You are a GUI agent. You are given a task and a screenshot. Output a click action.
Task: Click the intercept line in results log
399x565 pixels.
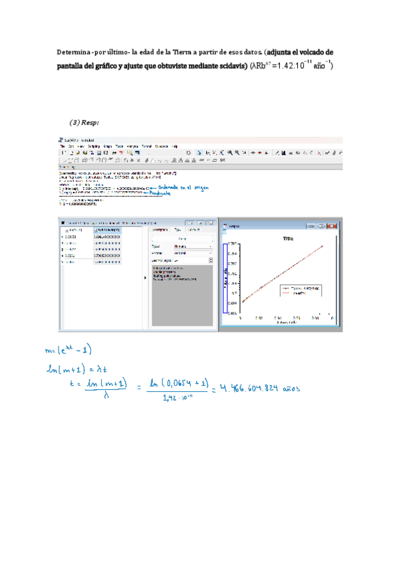pos(103,188)
